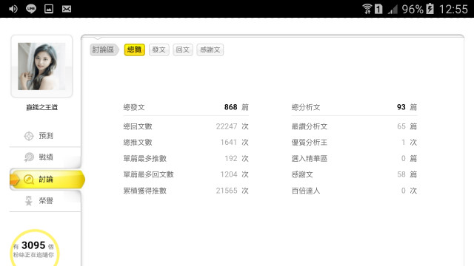Open the 預測 sidebar menu item

click(x=45, y=136)
